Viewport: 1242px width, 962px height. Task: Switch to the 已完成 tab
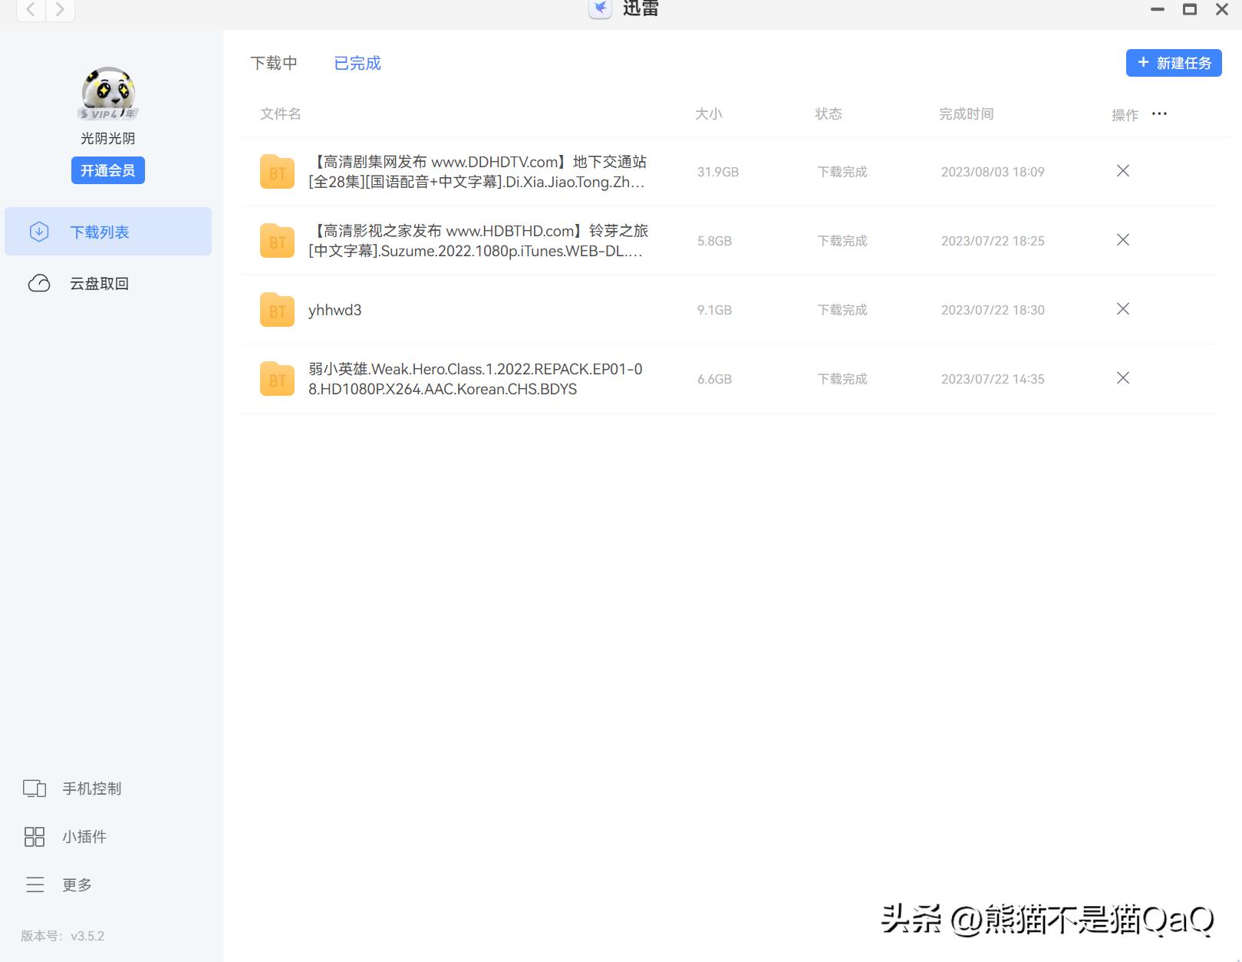(356, 63)
